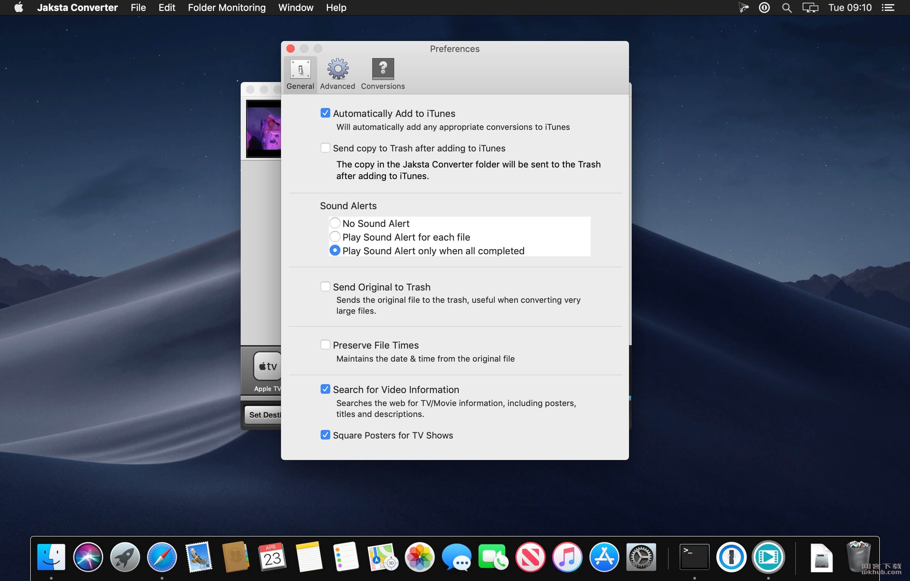Viewport: 910px width, 581px height.
Task: Open the Mail app in the Dock
Action: click(x=199, y=557)
